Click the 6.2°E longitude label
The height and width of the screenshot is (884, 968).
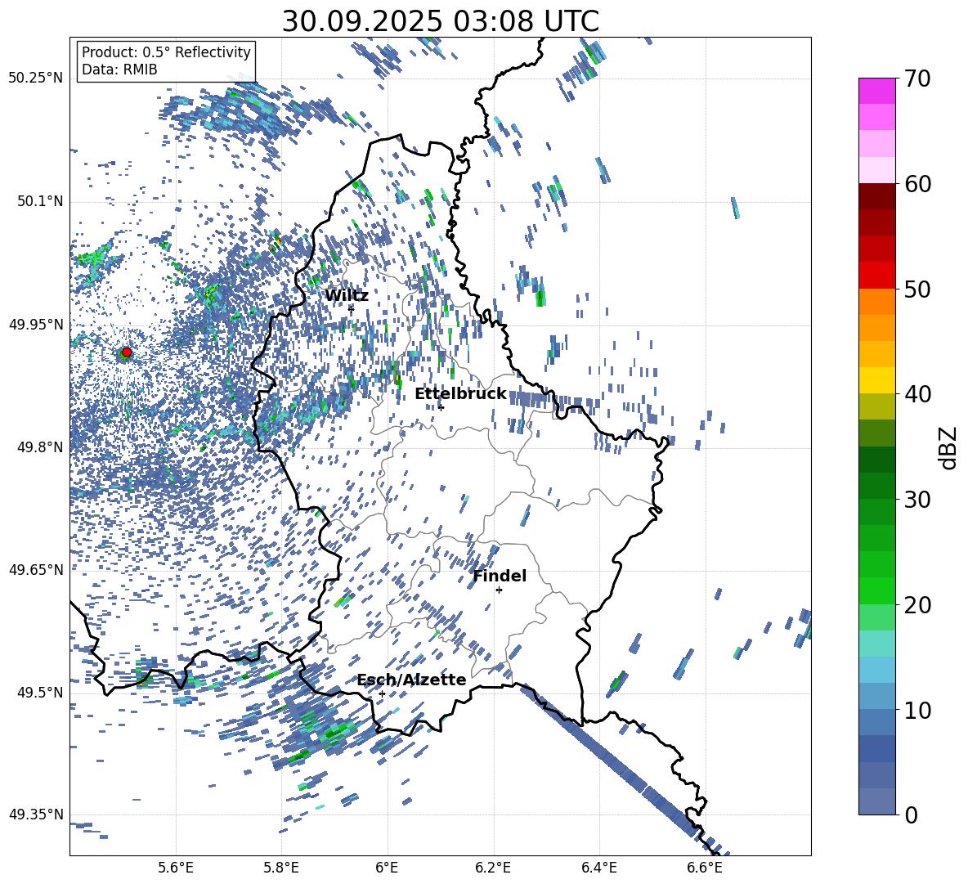[x=493, y=868]
